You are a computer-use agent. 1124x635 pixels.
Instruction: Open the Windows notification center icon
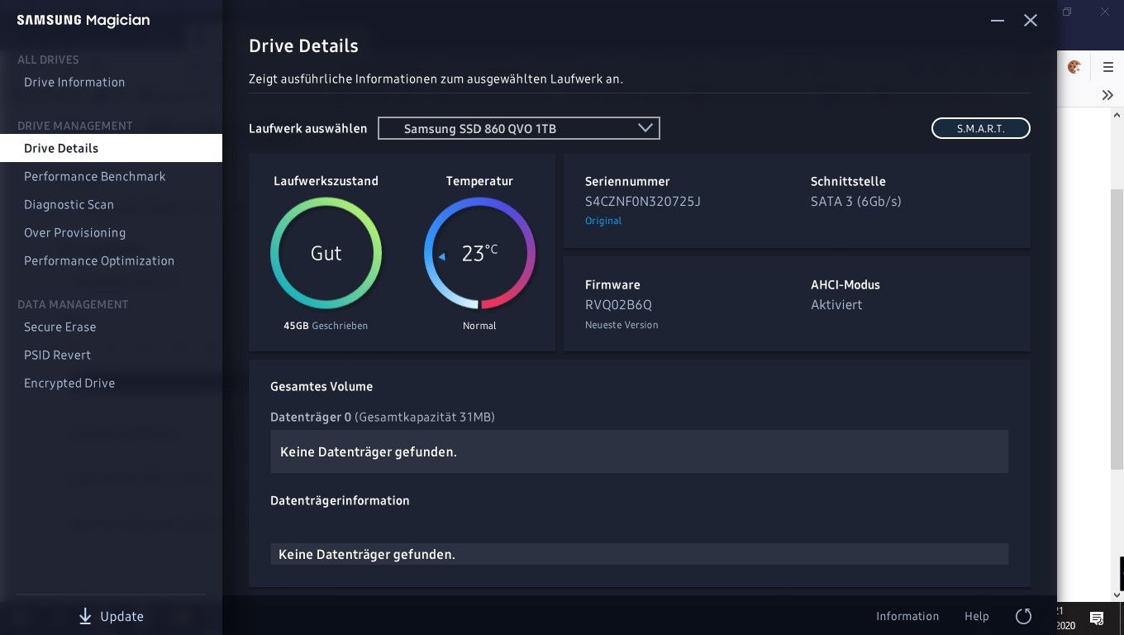[x=1097, y=618]
